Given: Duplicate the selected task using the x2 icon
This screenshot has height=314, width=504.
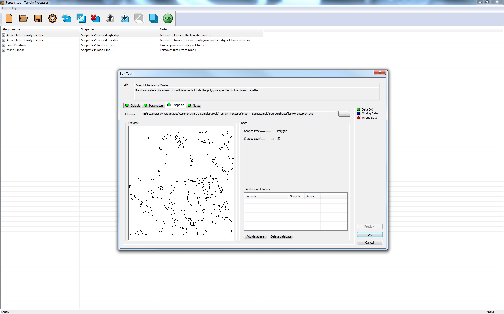Looking at the screenshot, I should 81,18.
